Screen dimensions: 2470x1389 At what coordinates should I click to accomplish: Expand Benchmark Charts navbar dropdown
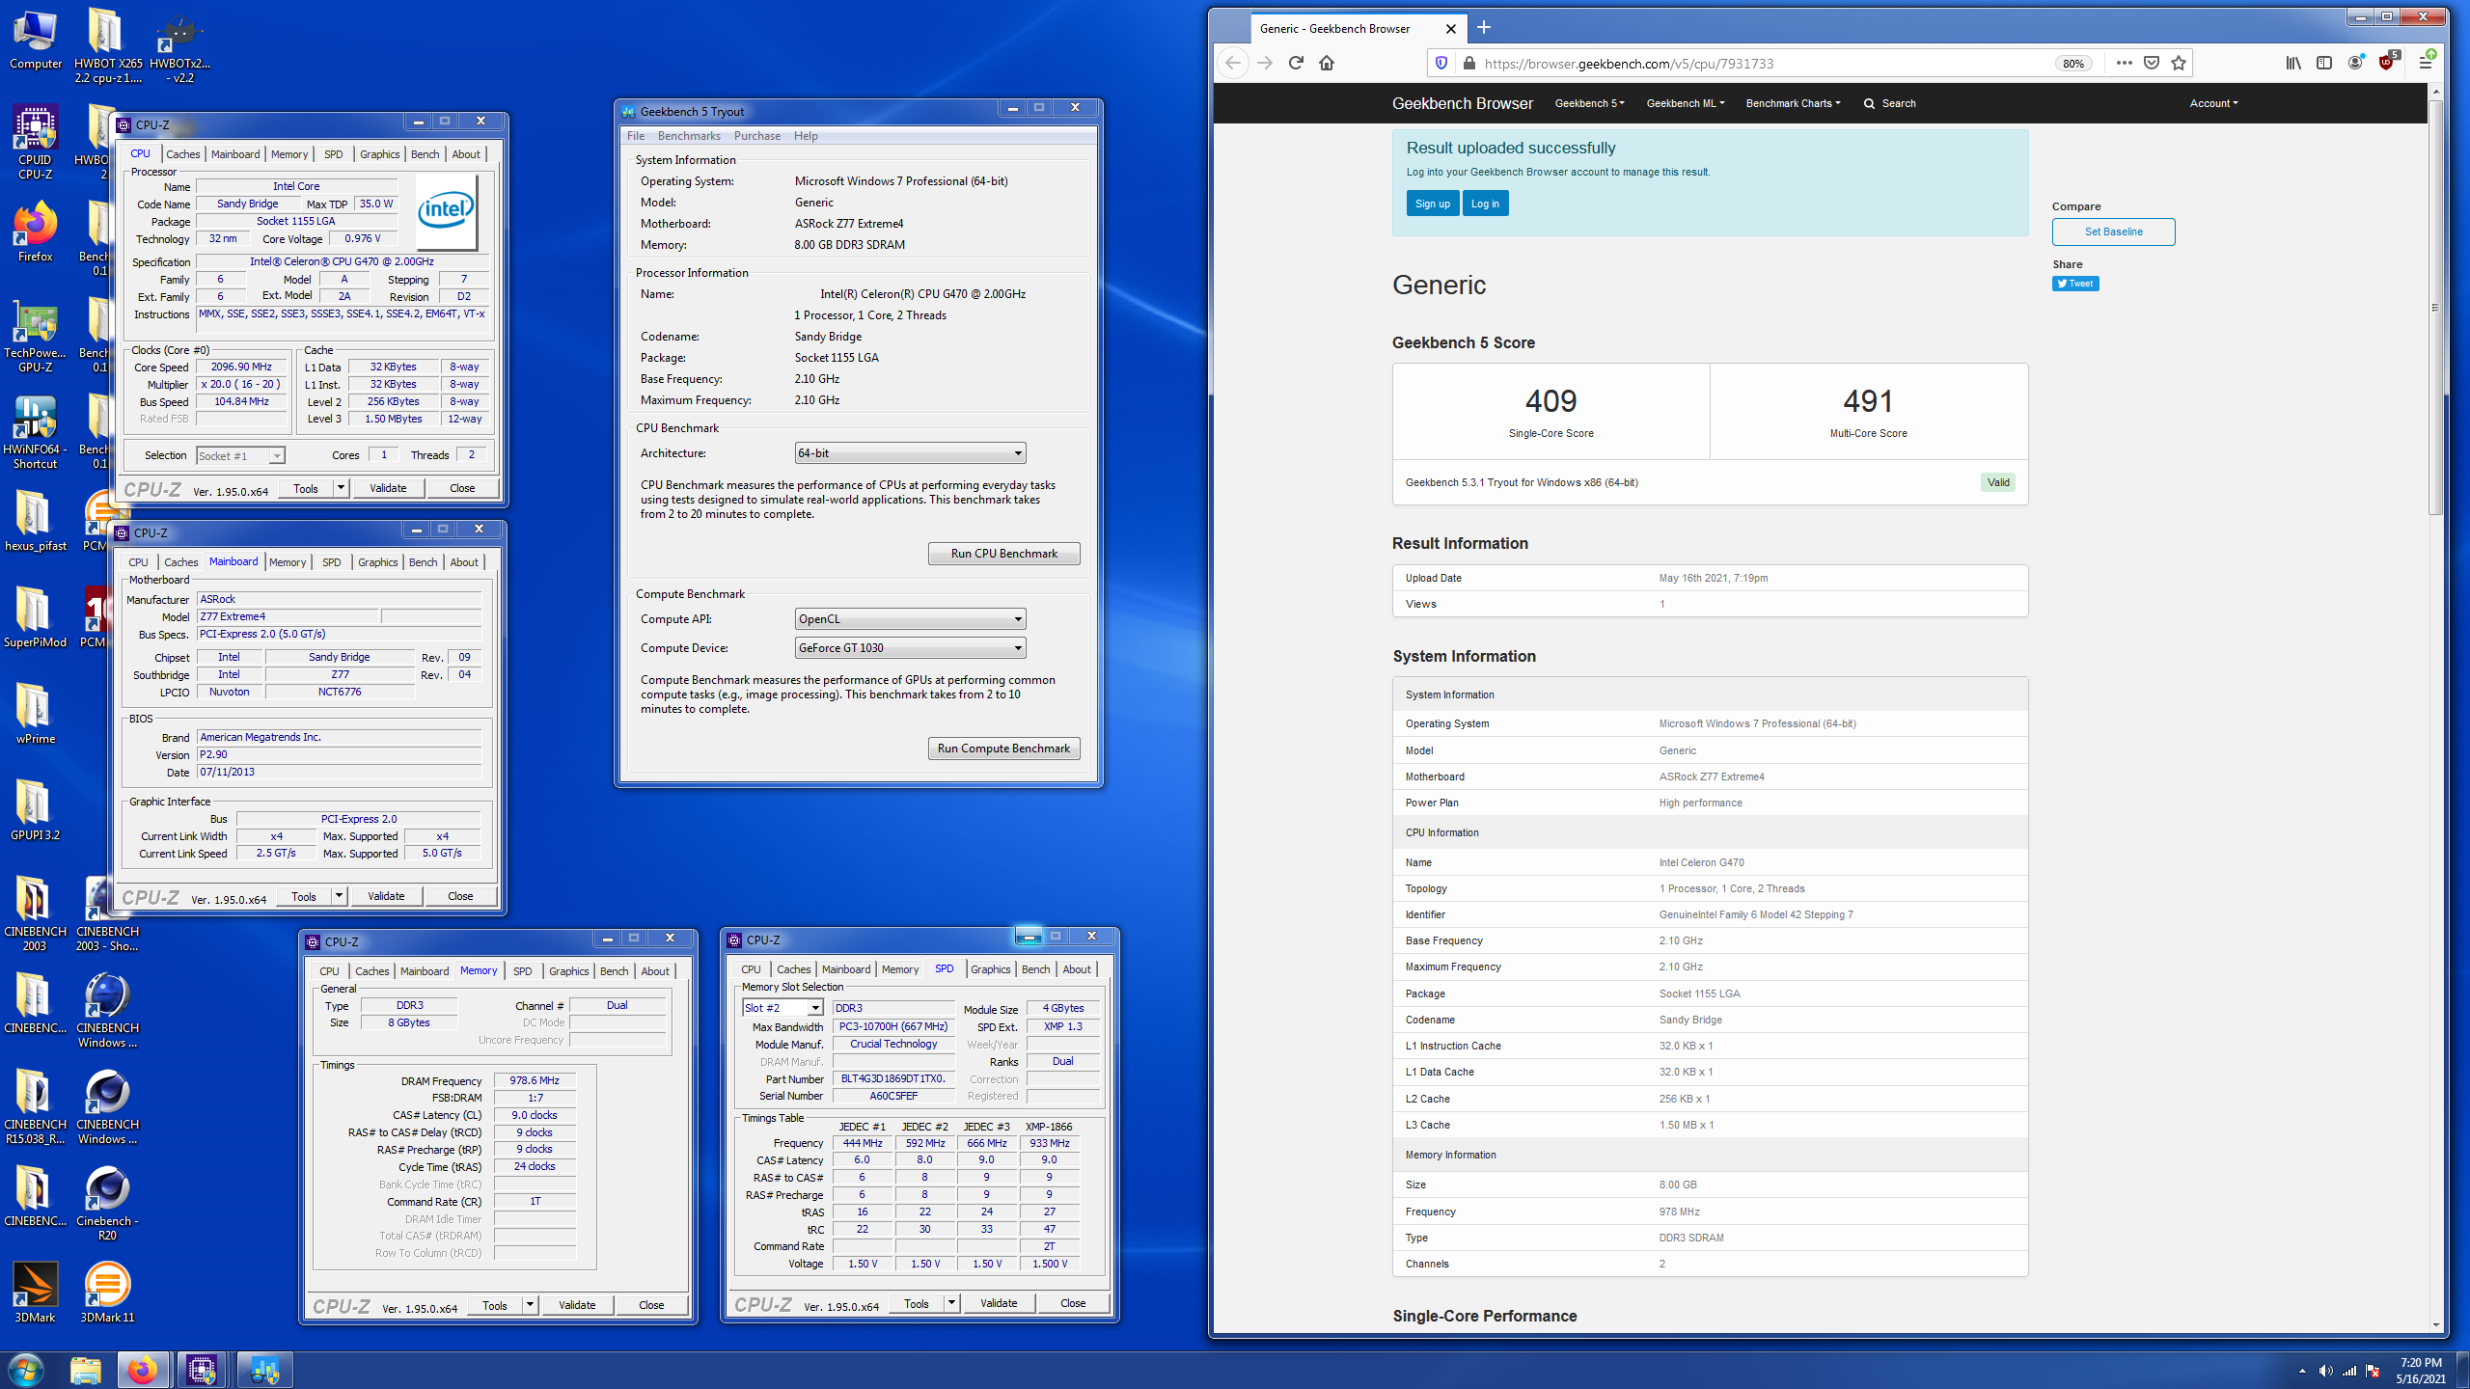click(1793, 103)
